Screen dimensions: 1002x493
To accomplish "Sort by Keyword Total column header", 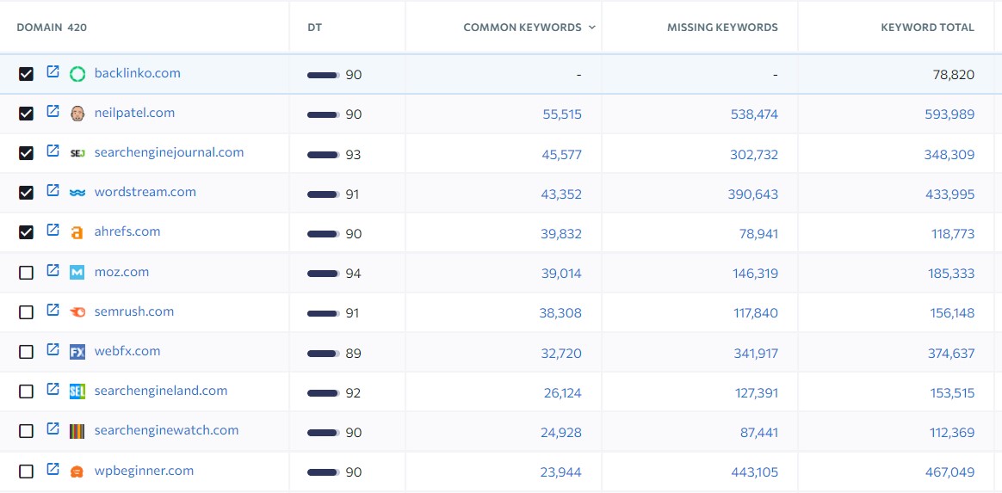I will [927, 28].
